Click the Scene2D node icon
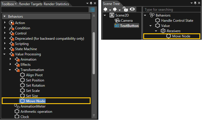202x120 pixels. point(112,15)
